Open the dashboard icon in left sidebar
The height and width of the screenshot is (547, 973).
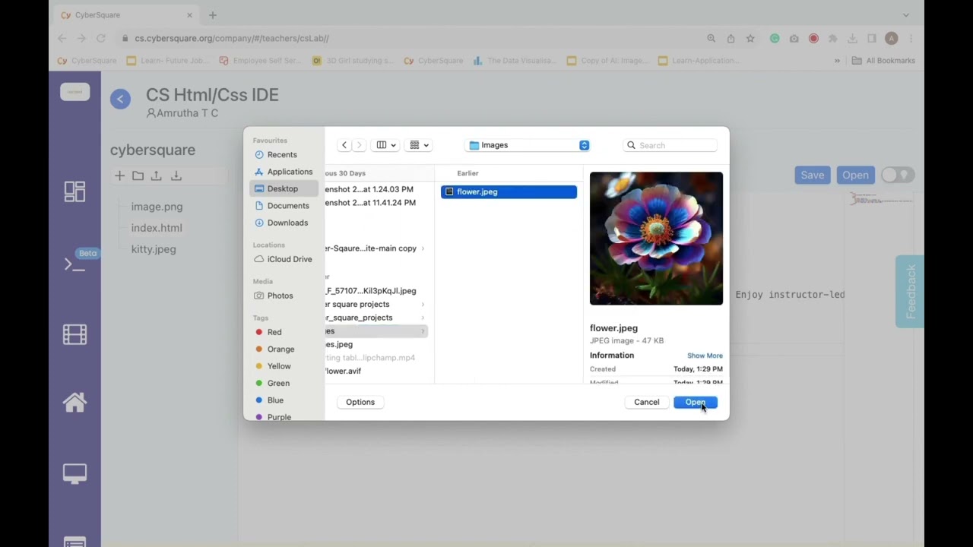[74, 191]
